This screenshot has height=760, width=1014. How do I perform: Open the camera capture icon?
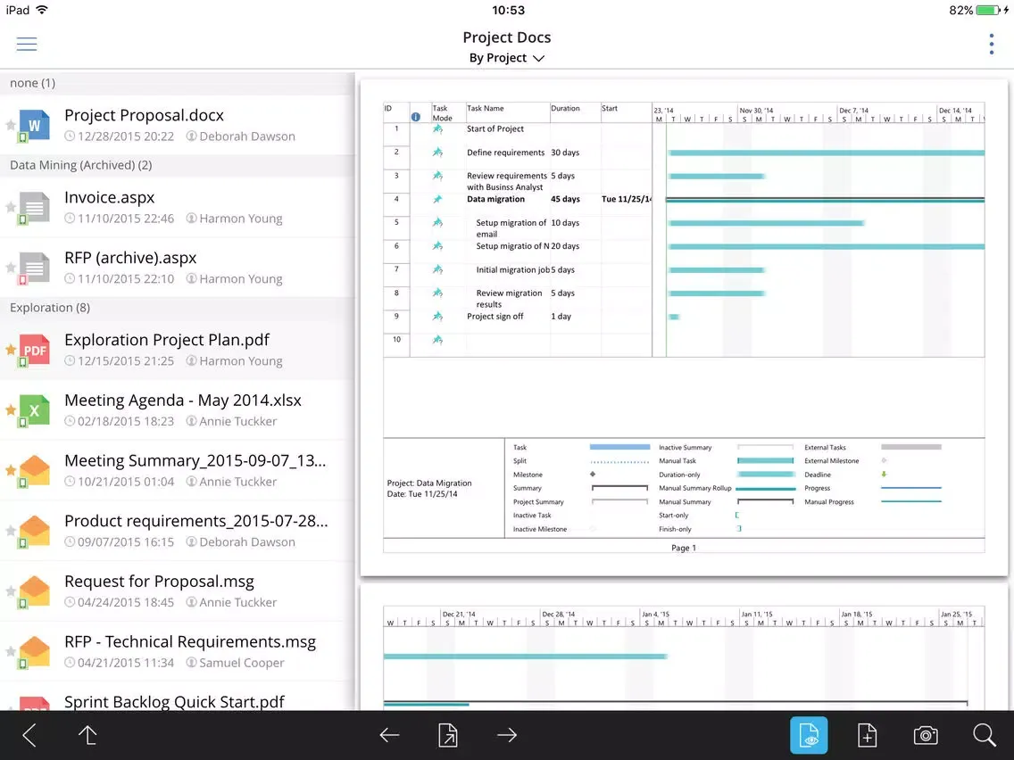click(926, 735)
